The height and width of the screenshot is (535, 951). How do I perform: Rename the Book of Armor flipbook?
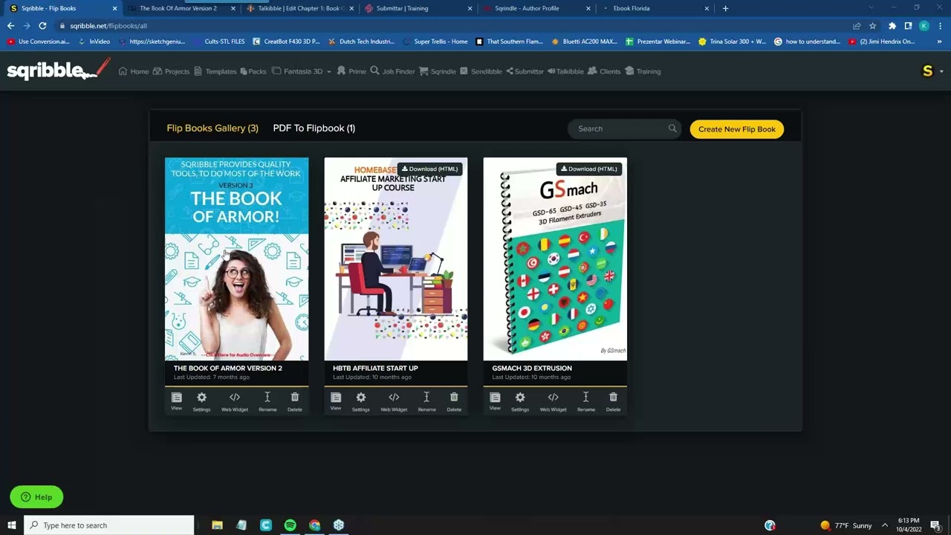(267, 401)
